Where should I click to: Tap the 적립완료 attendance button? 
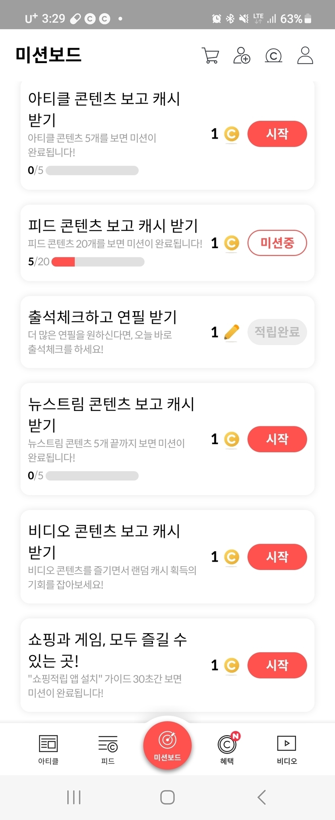point(277,332)
